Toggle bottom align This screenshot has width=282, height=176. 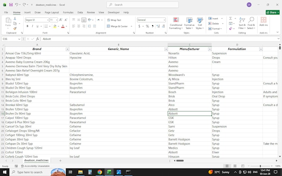pos(84,20)
